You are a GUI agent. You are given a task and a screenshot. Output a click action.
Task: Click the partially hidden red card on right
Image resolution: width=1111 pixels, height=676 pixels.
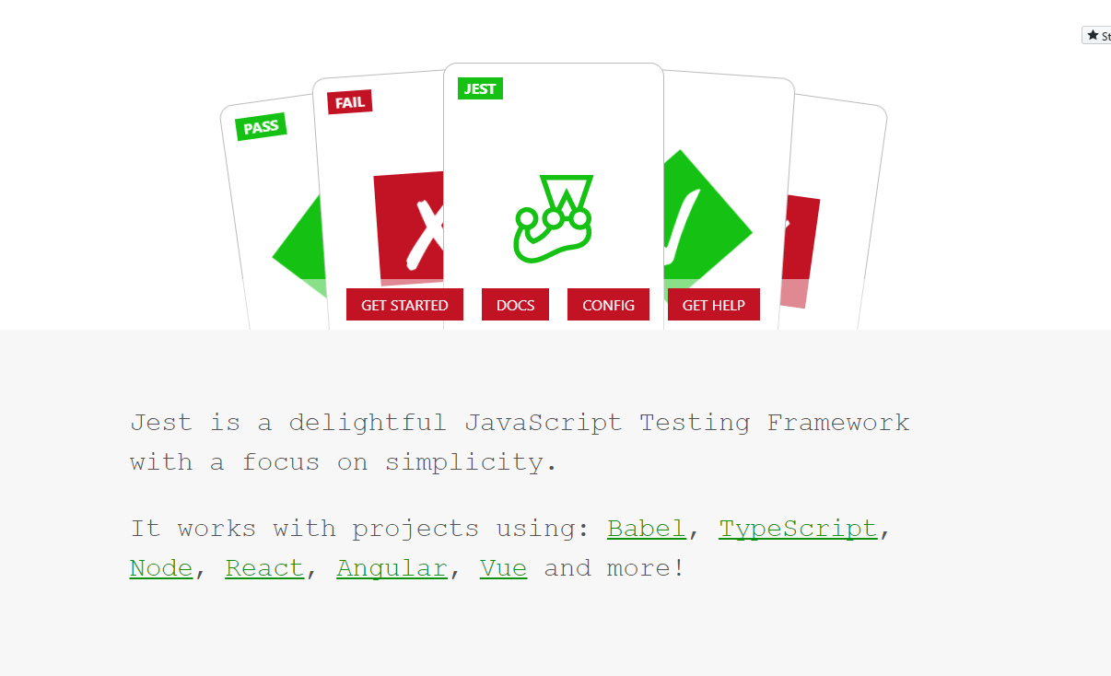(x=800, y=251)
